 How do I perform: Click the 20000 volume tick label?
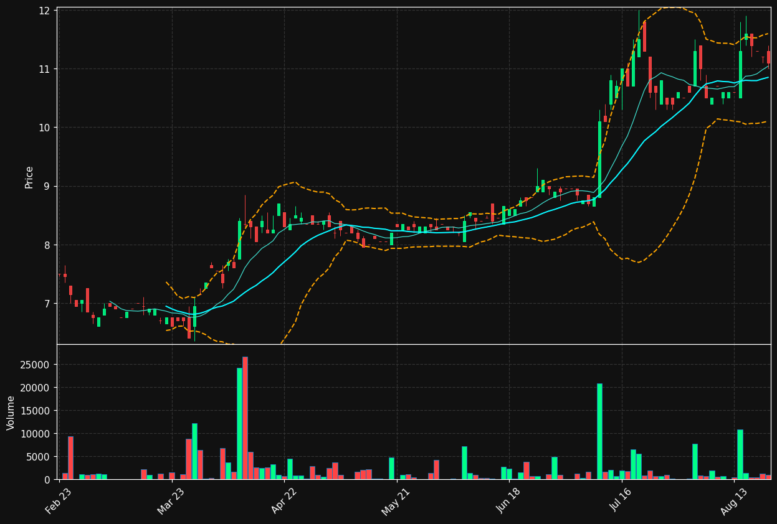(x=36, y=388)
